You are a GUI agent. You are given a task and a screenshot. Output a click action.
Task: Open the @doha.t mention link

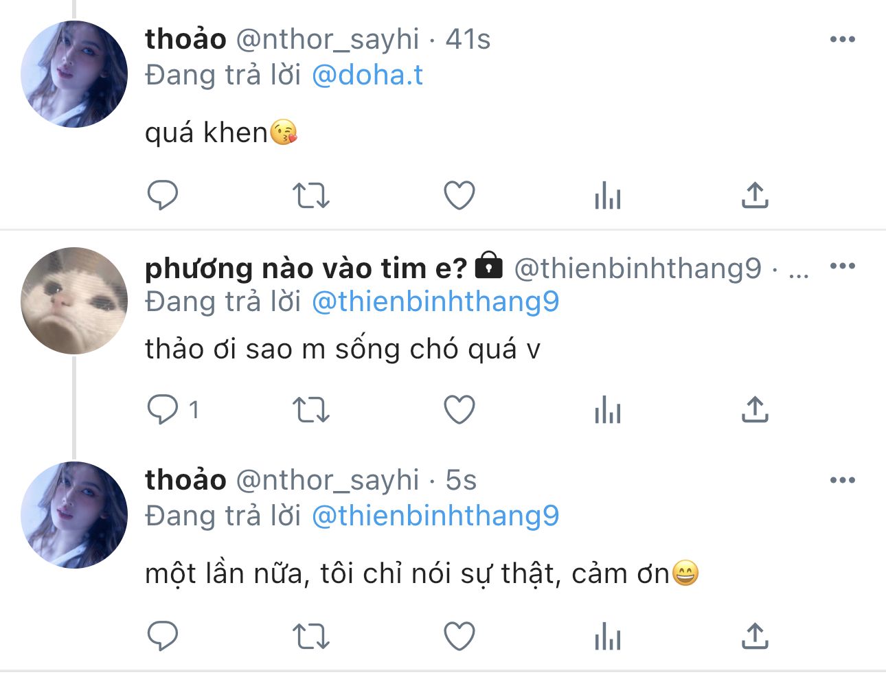point(367,75)
